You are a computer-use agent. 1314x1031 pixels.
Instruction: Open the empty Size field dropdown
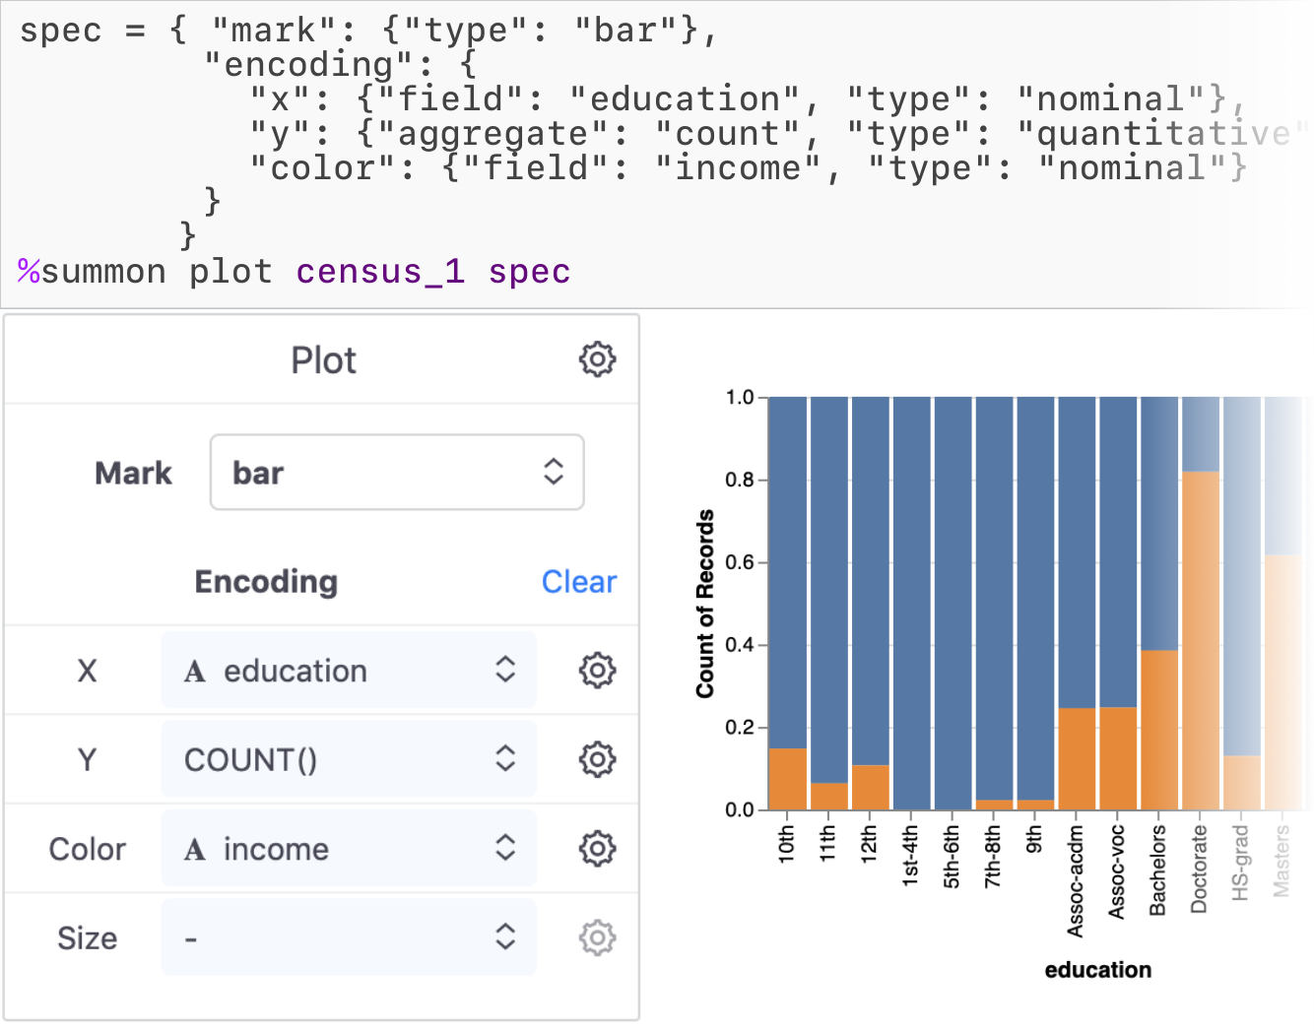(349, 937)
